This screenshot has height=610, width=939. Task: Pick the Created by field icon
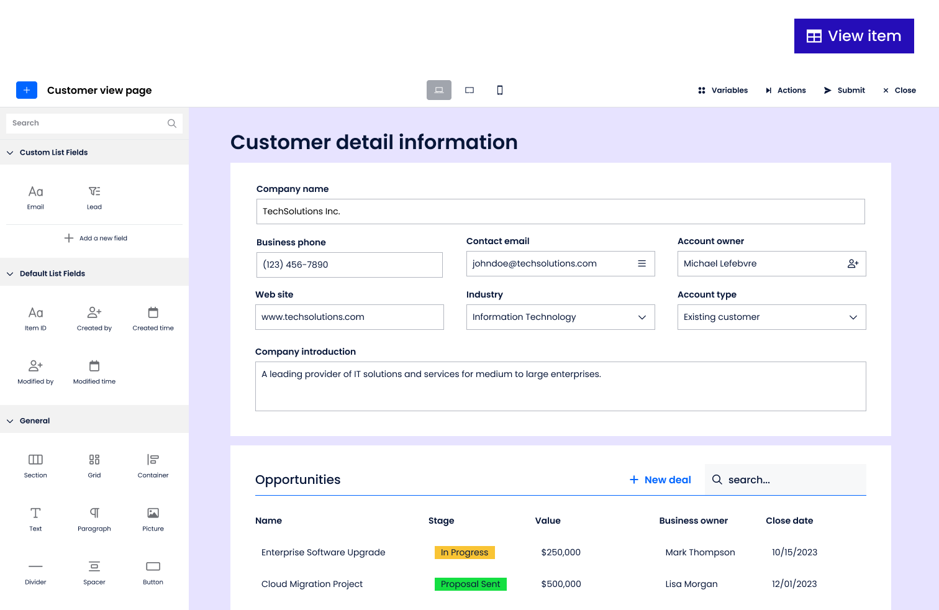click(x=94, y=312)
